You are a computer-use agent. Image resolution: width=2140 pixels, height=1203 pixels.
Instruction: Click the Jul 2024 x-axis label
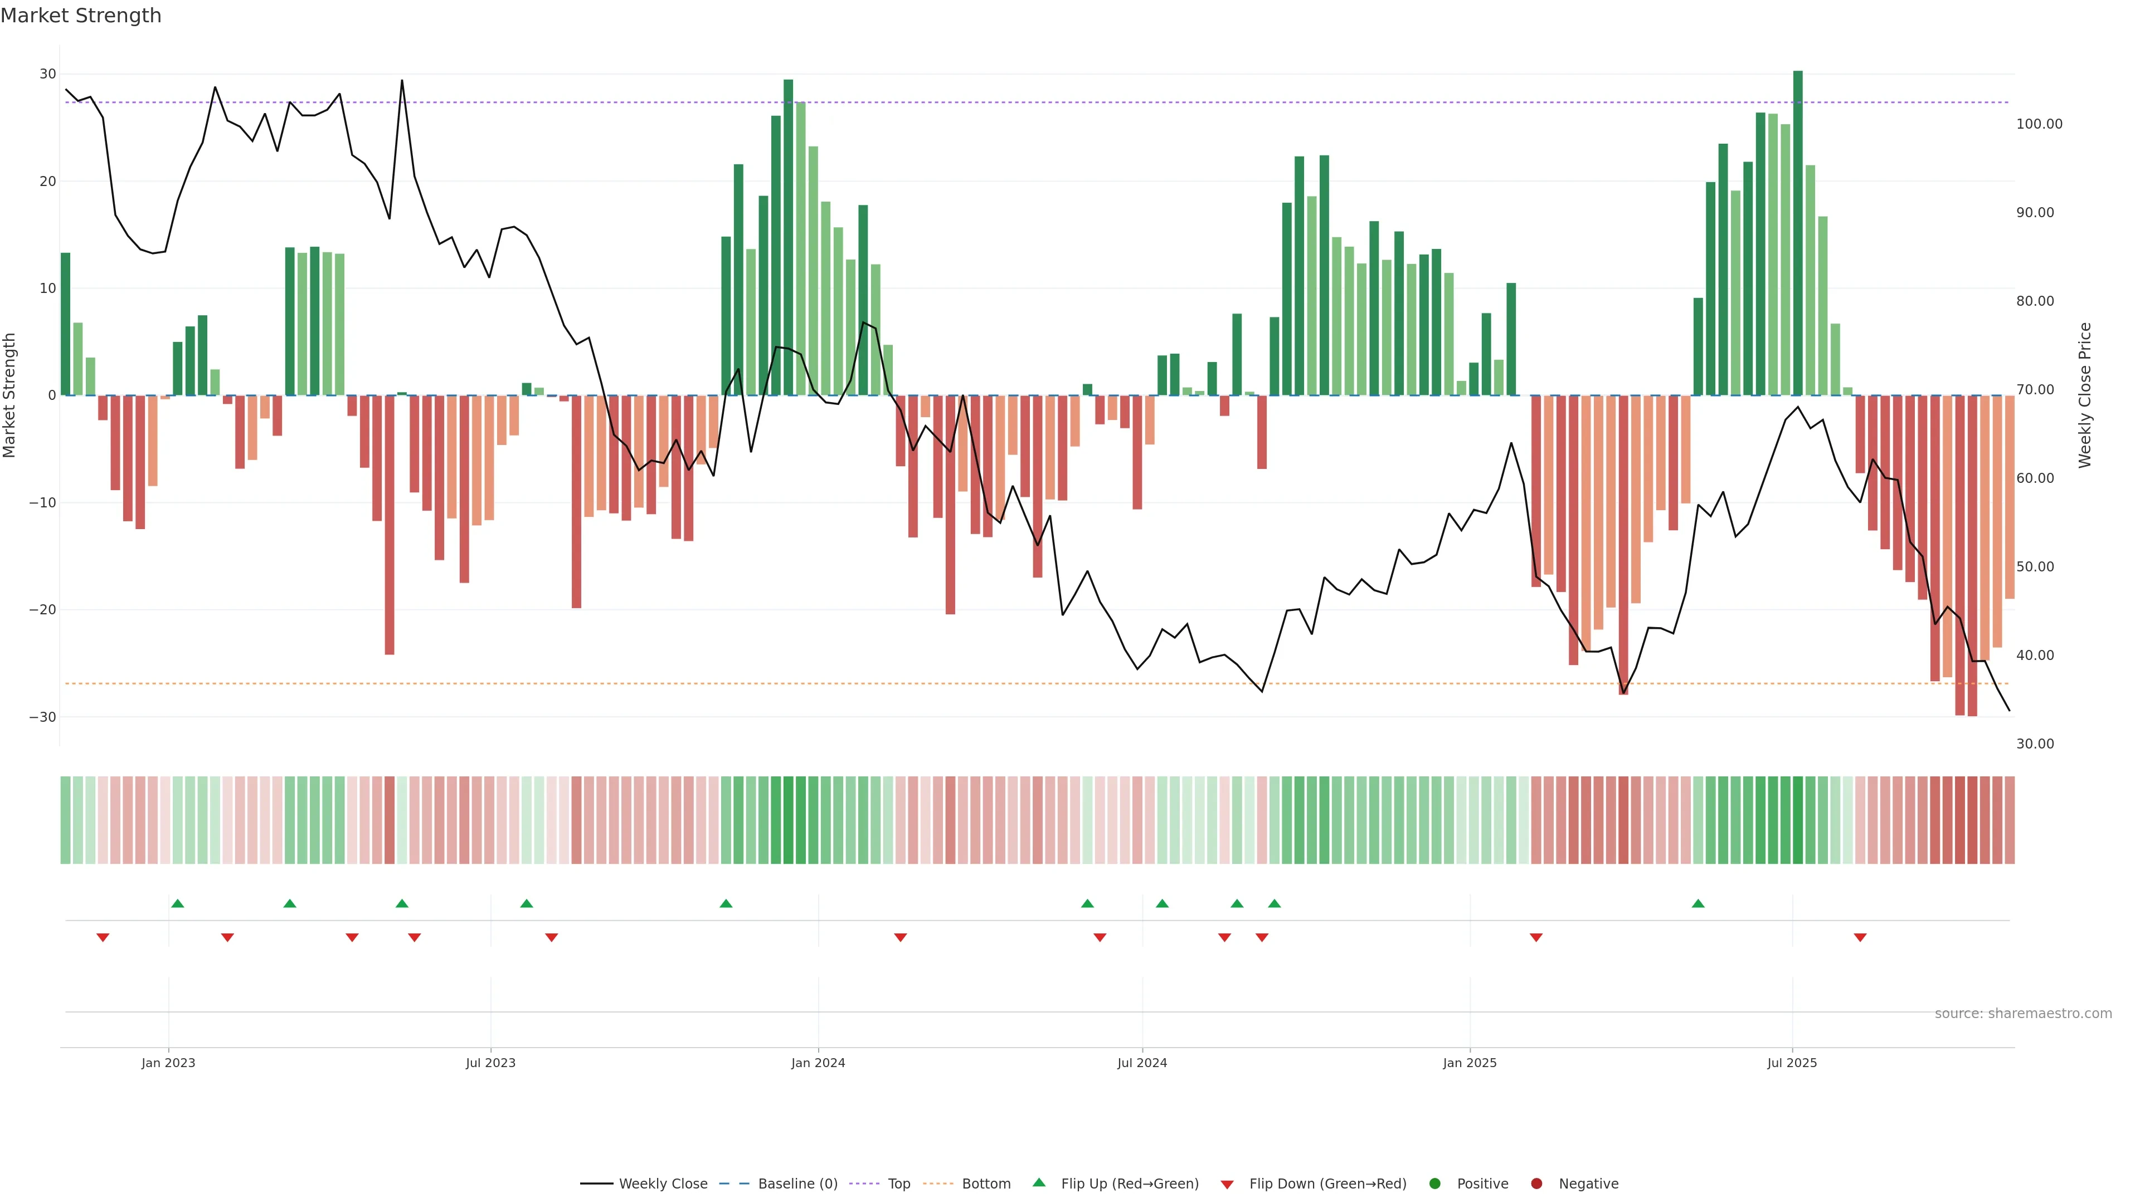click(1141, 1063)
